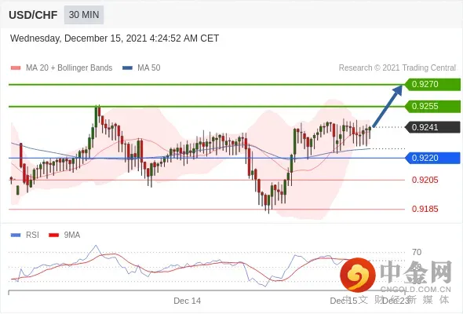
Task: Click the MA 20 + Bollinger Bands legend label
Action: point(69,68)
